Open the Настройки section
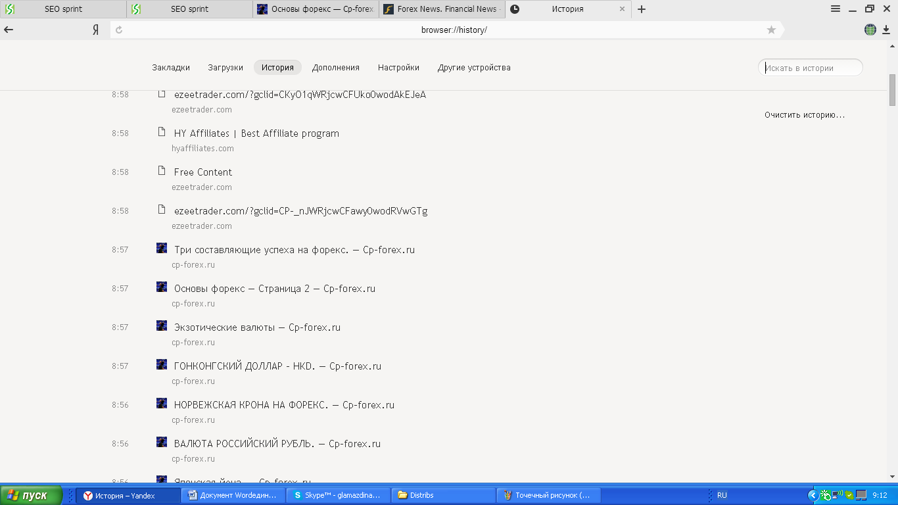898x505 pixels. coord(398,68)
